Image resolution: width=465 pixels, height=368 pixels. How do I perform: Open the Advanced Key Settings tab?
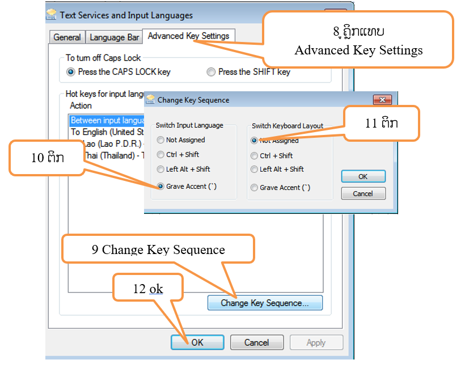pos(188,36)
